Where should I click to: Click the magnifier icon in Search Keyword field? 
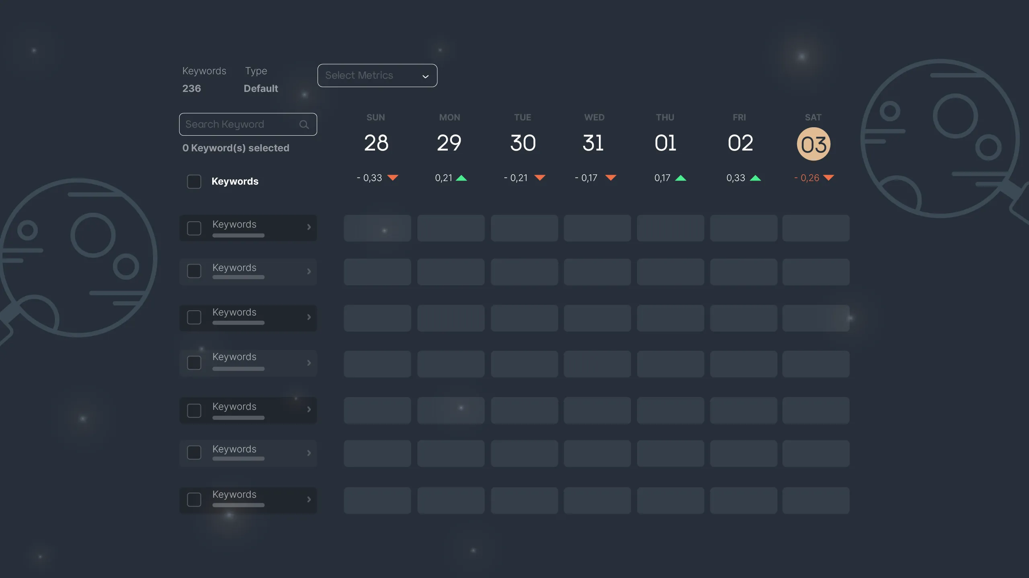304,125
